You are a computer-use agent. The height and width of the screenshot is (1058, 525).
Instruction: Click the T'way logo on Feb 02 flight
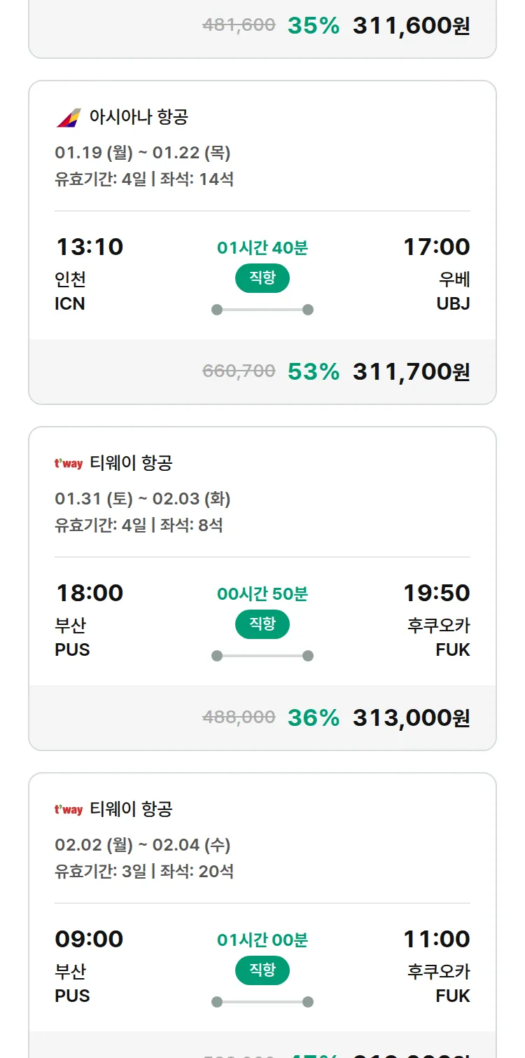coord(69,809)
